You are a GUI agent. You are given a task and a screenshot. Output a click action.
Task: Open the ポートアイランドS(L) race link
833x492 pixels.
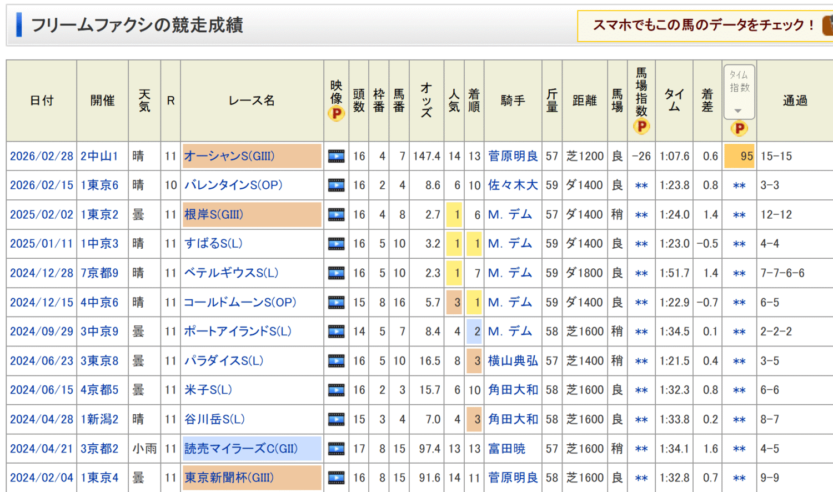click(238, 332)
